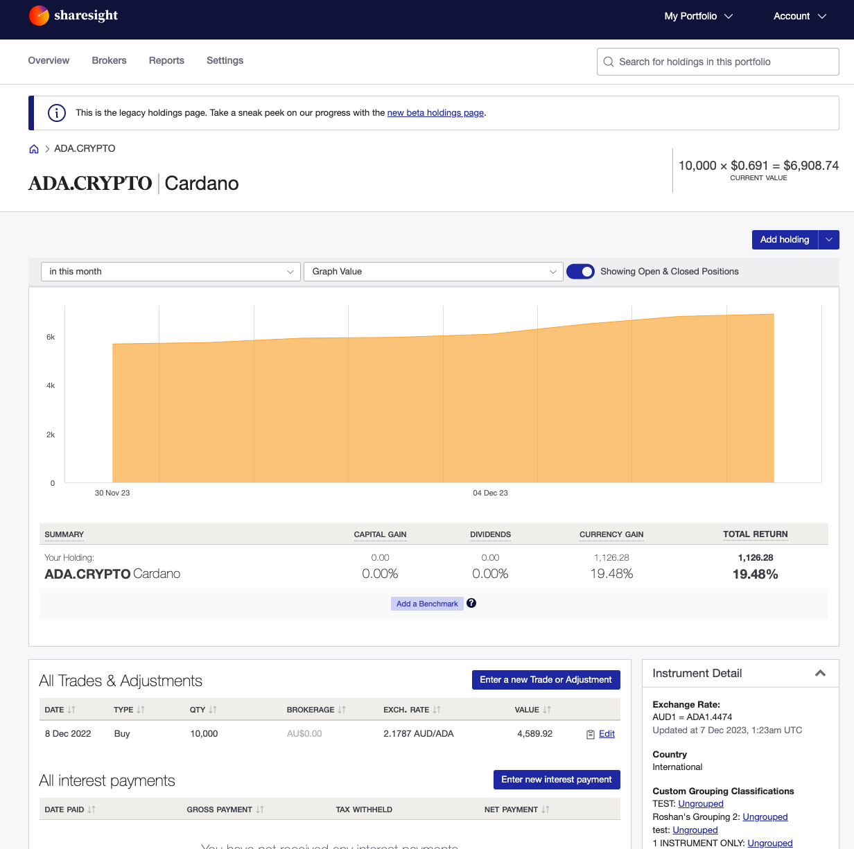Click the Currency Gain summary header
The image size is (854, 849).
point(611,534)
